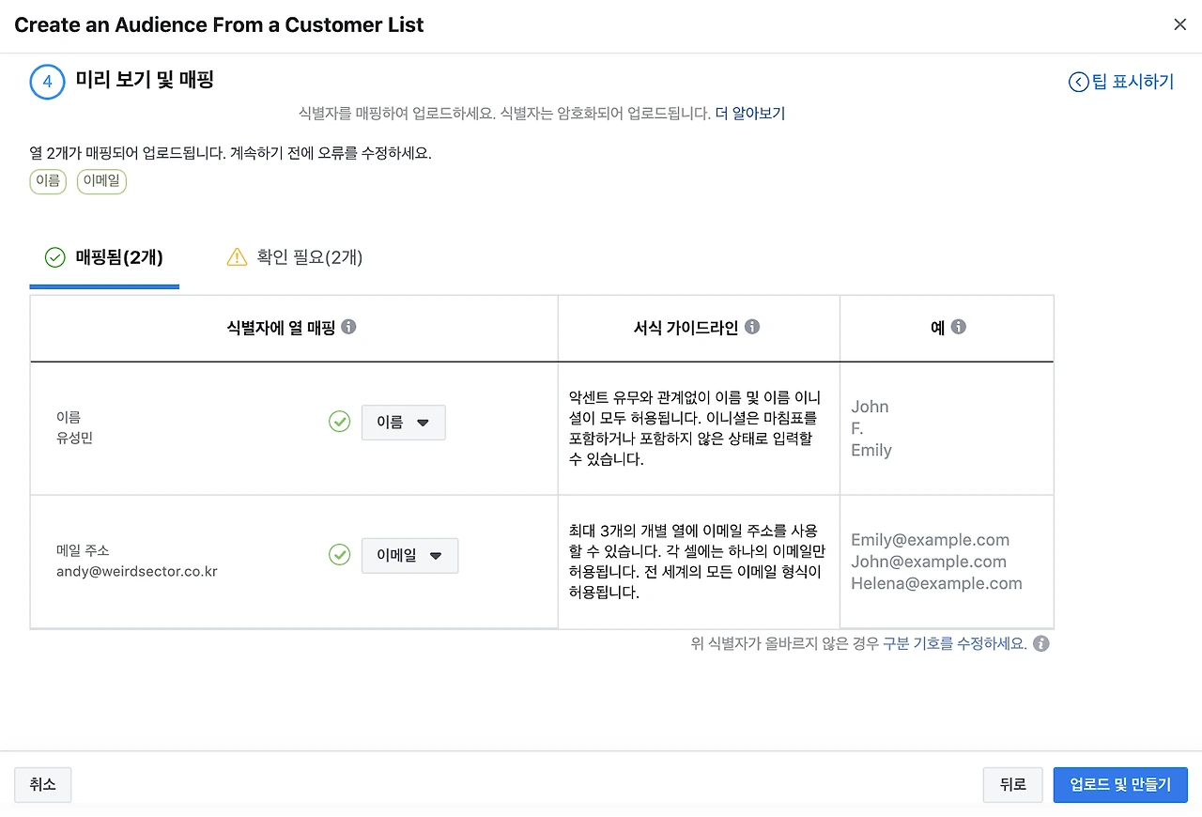This screenshot has width=1202, height=817.
Task: Click the back-arrow icon beside 팁 표시하기
Action: pos(1078,82)
